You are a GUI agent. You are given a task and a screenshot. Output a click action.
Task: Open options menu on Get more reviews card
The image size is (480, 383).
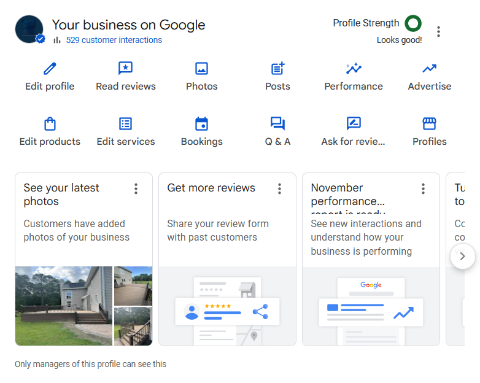point(279,188)
